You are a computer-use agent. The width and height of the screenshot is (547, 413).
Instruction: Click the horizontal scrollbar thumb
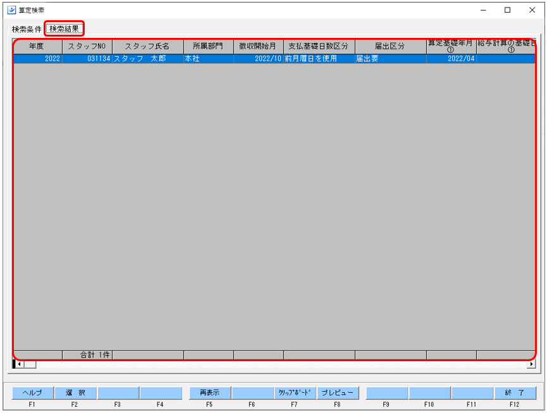click(x=30, y=364)
